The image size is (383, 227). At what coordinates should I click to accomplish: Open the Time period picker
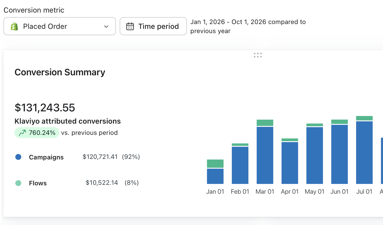tap(153, 26)
